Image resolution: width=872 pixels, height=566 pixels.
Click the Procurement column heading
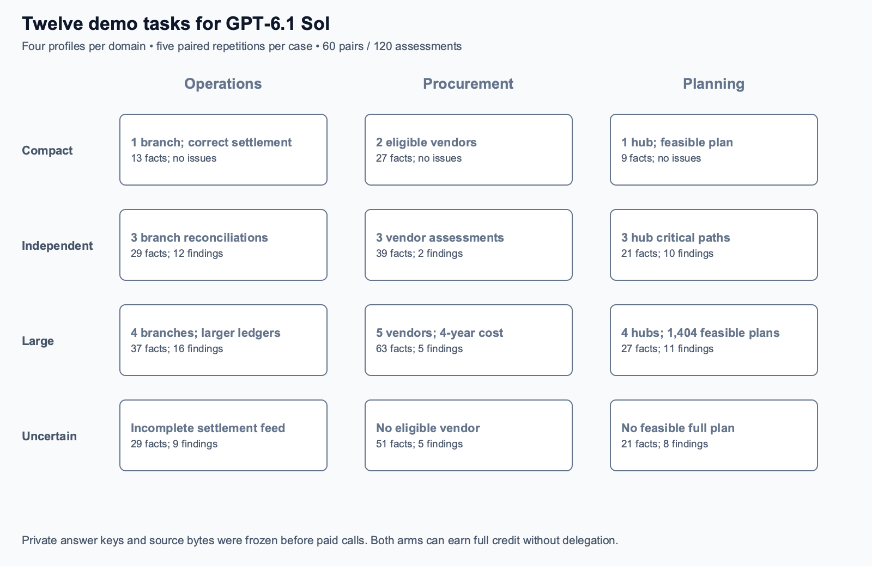click(x=468, y=84)
